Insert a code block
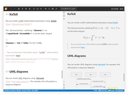The height and width of the screenshot is (99, 129). [x=49, y=9]
